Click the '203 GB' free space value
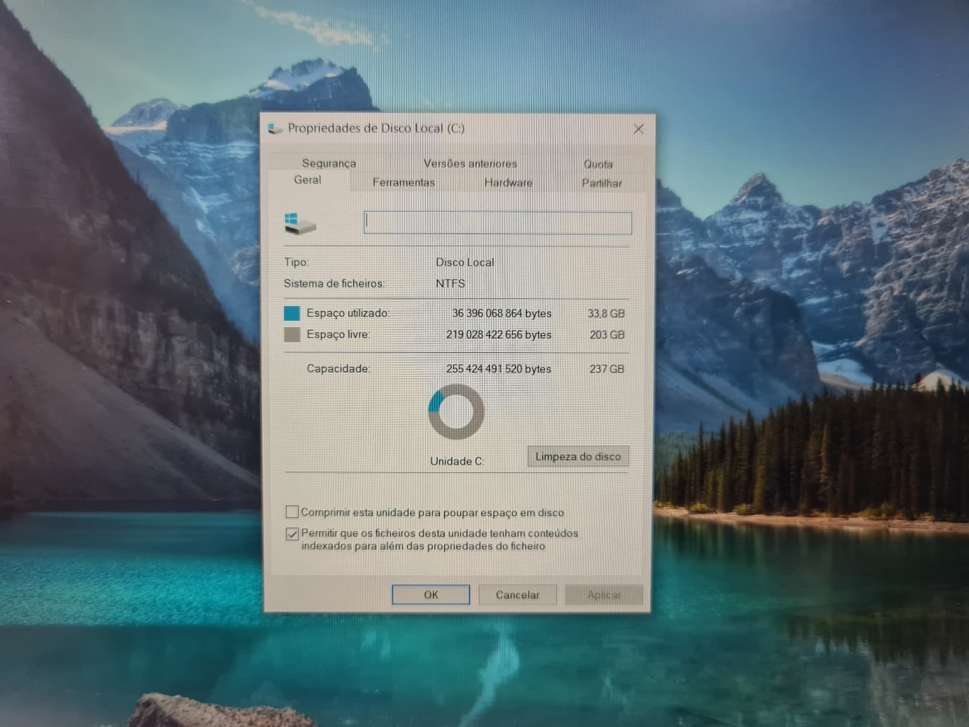969x727 pixels. point(607,334)
